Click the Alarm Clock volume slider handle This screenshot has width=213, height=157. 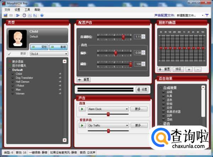click(x=108, y=114)
